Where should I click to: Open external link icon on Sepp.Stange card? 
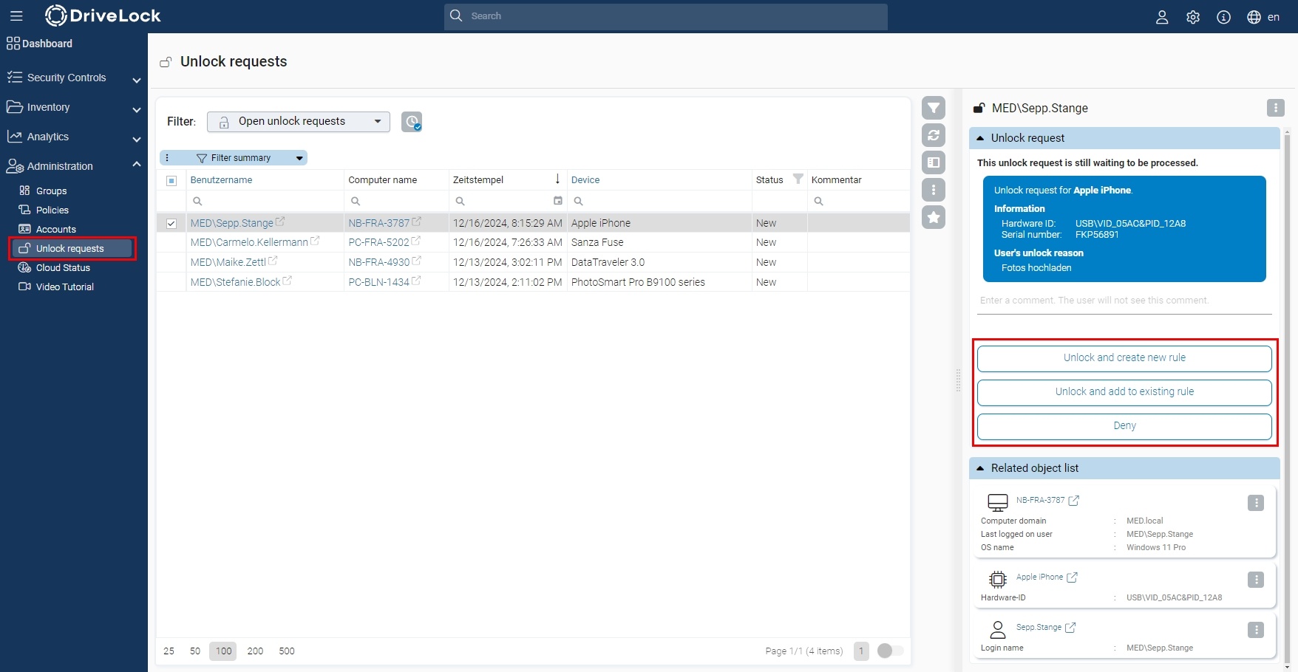pyautogui.click(x=1070, y=628)
